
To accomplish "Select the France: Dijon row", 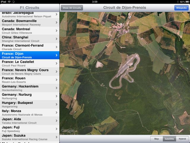I will (30, 55).
